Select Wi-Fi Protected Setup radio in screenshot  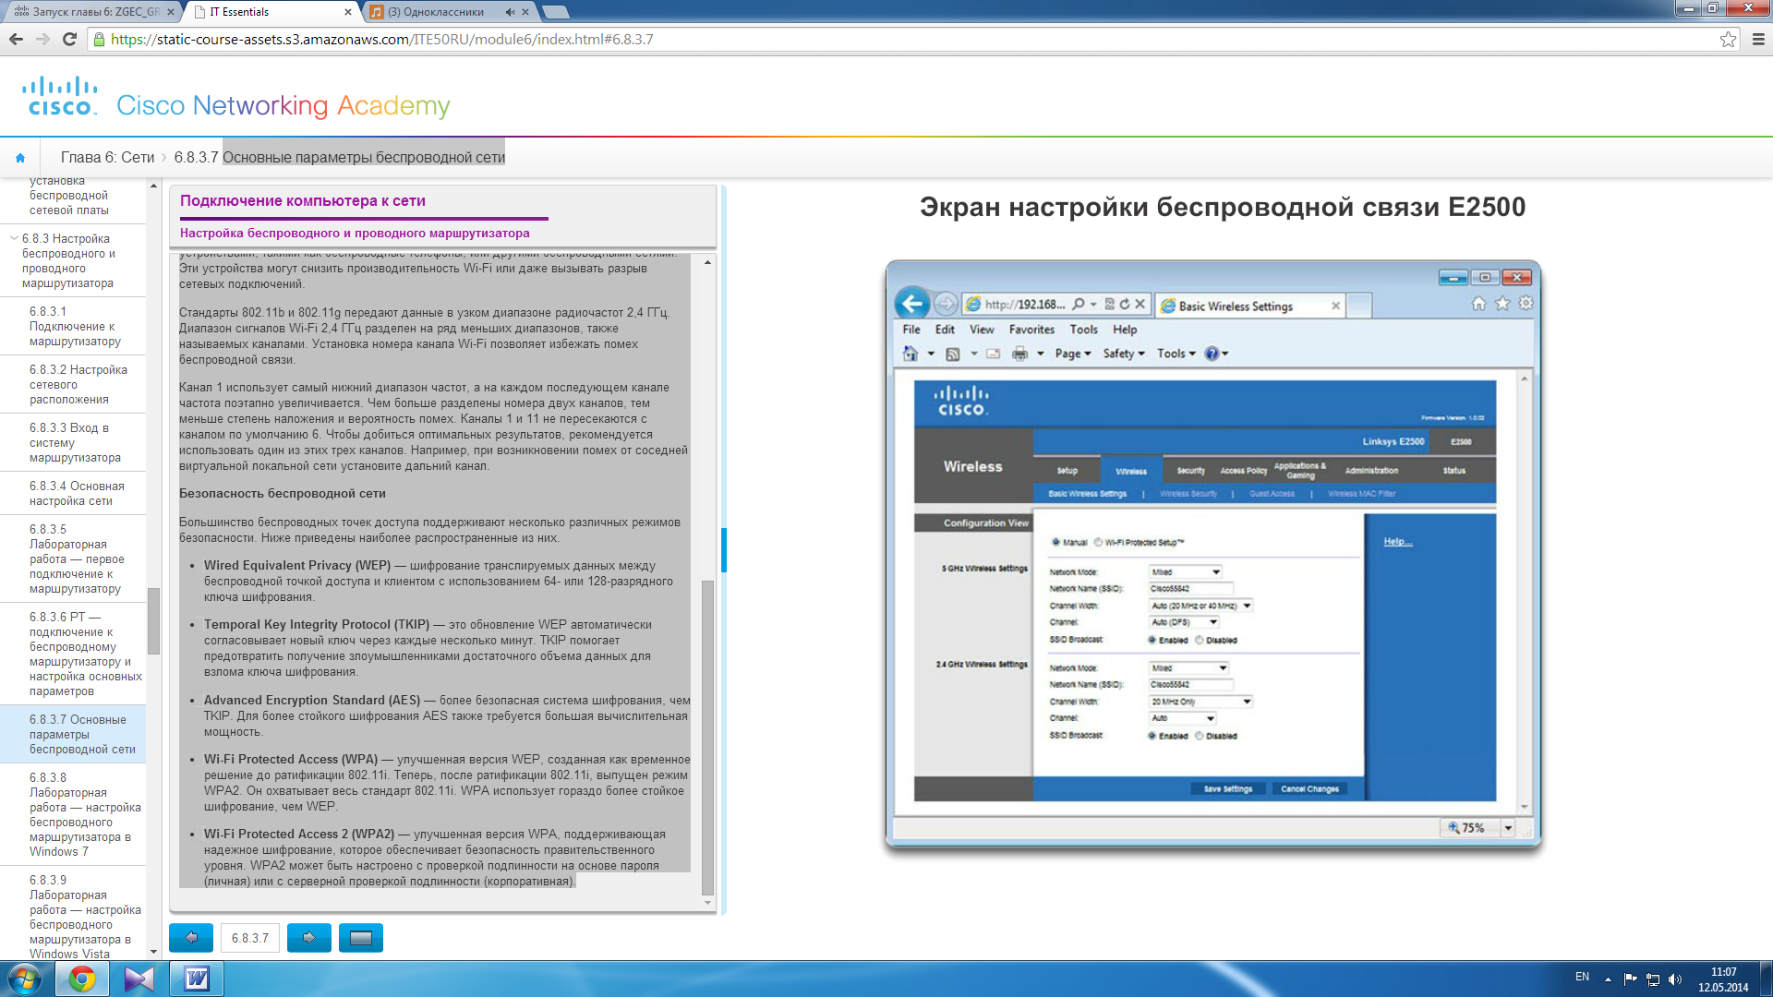pos(1098,543)
